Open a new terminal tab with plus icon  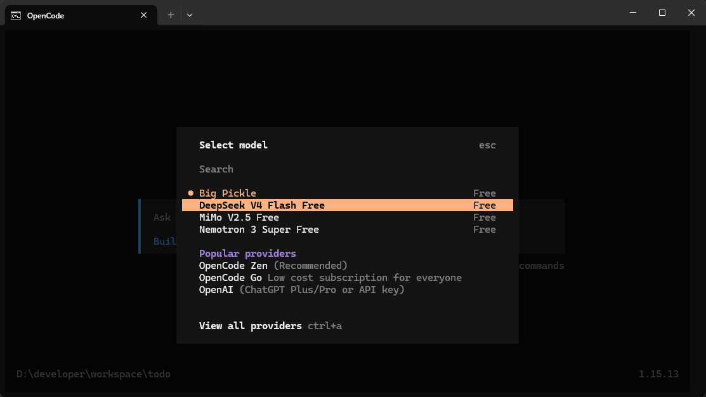[171, 15]
